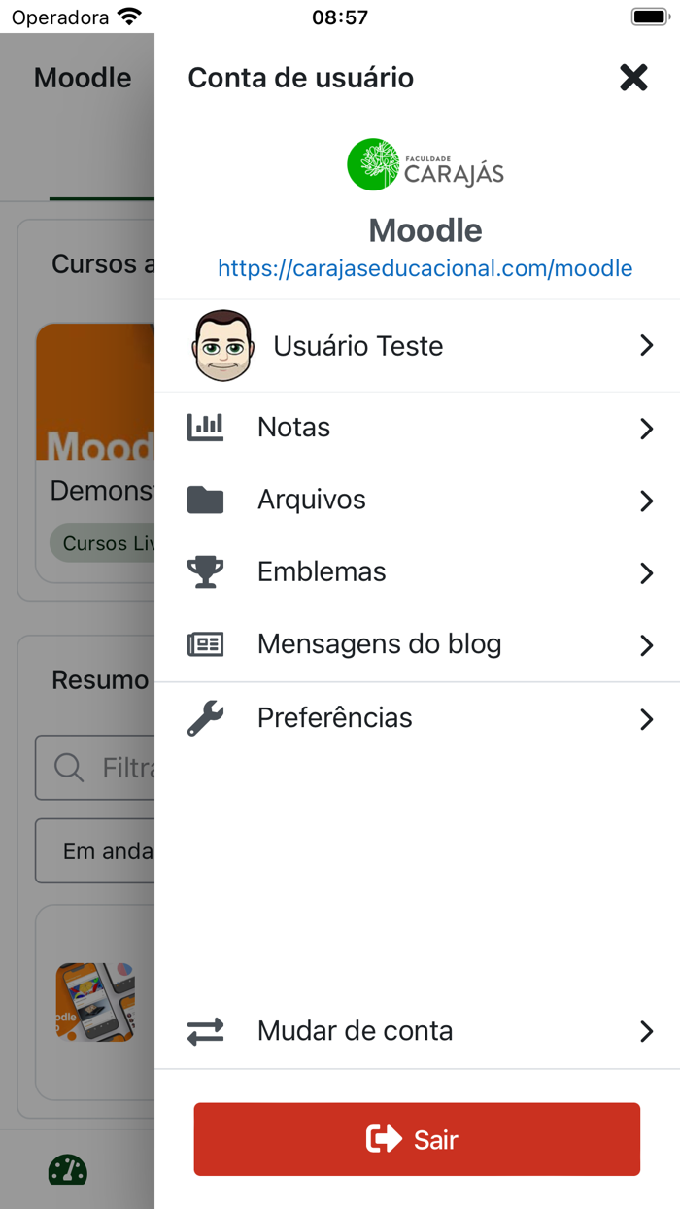
Task: Open Notas via the bar chart icon
Action: pyautogui.click(x=206, y=425)
